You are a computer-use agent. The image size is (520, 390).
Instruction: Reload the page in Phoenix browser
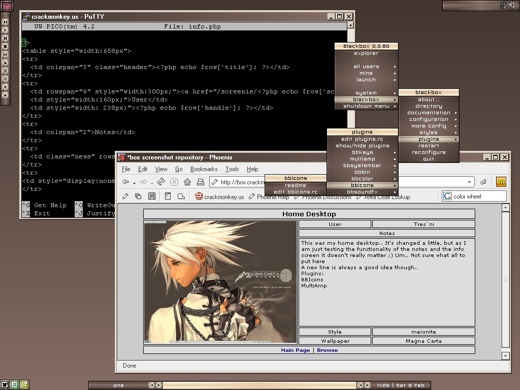161,182
